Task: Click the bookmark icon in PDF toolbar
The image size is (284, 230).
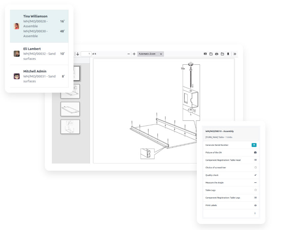Action: (228, 54)
